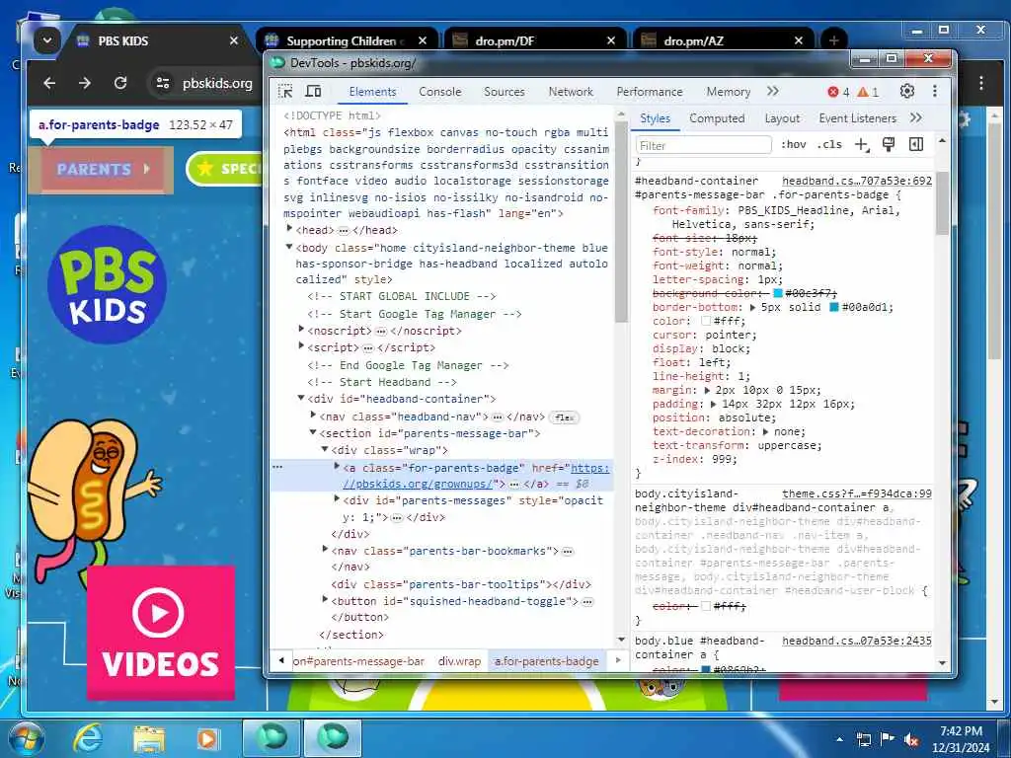Viewport: 1011px width, 758px height.
Task: Open DevTools three-dot customize menu
Action: (x=935, y=91)
